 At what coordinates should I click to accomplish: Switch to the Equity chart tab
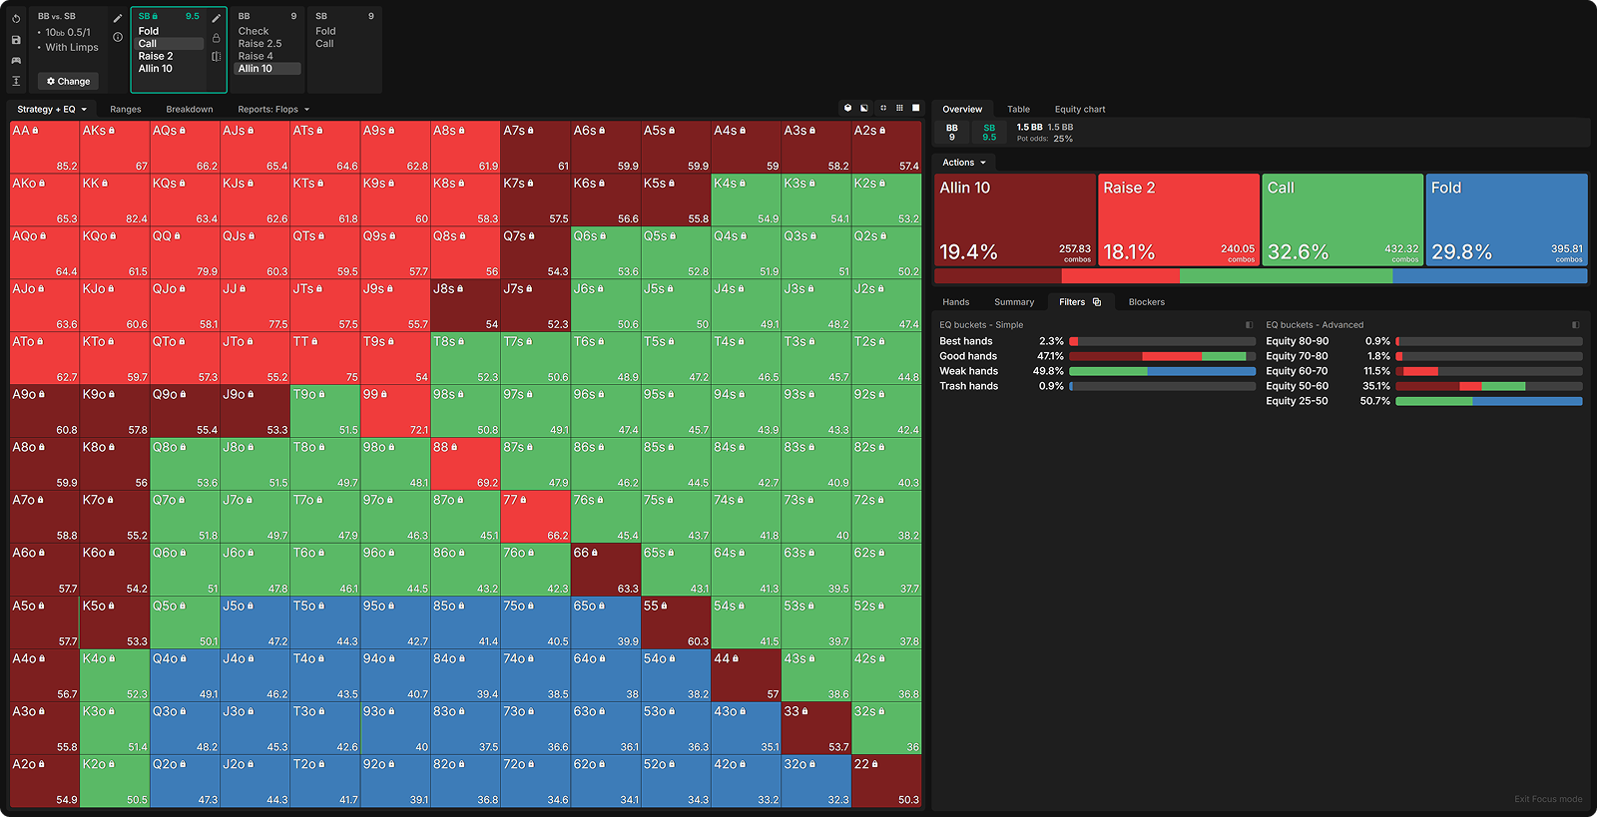coord(1079,110)
